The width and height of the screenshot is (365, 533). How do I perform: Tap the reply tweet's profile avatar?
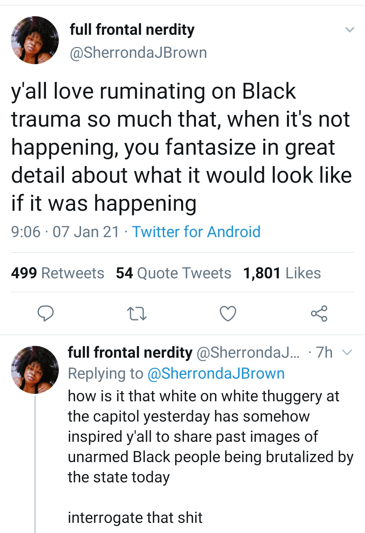click(x=35, y=370)
